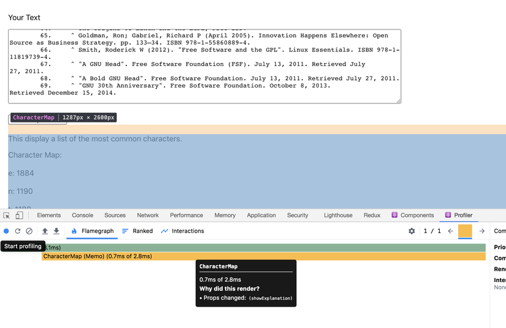This screenshot has height=328, width=506.
Task: Open the Sources tab
Action: [115, 215]
